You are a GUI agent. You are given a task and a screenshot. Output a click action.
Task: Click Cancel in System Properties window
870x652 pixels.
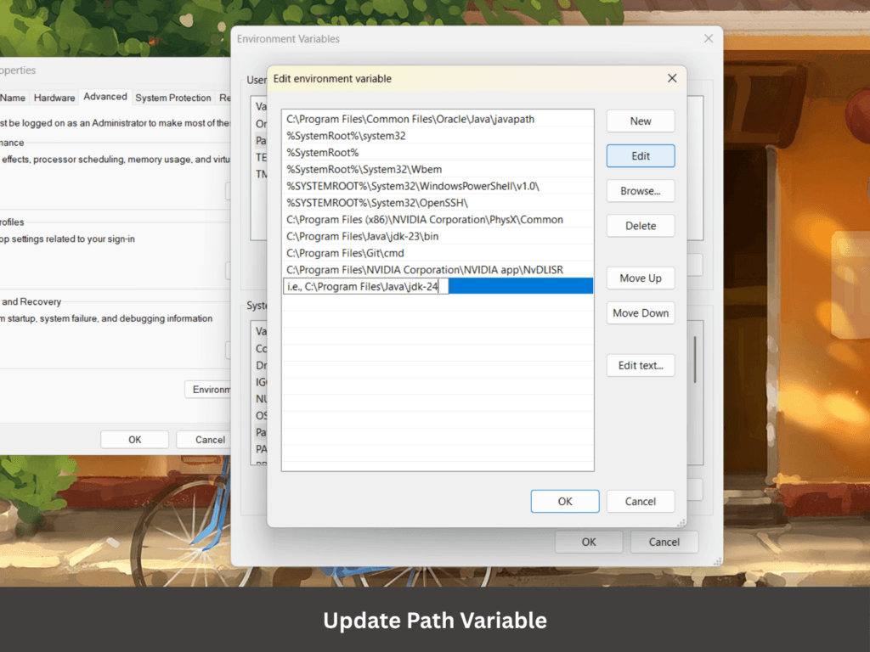(x=209, y=440)
